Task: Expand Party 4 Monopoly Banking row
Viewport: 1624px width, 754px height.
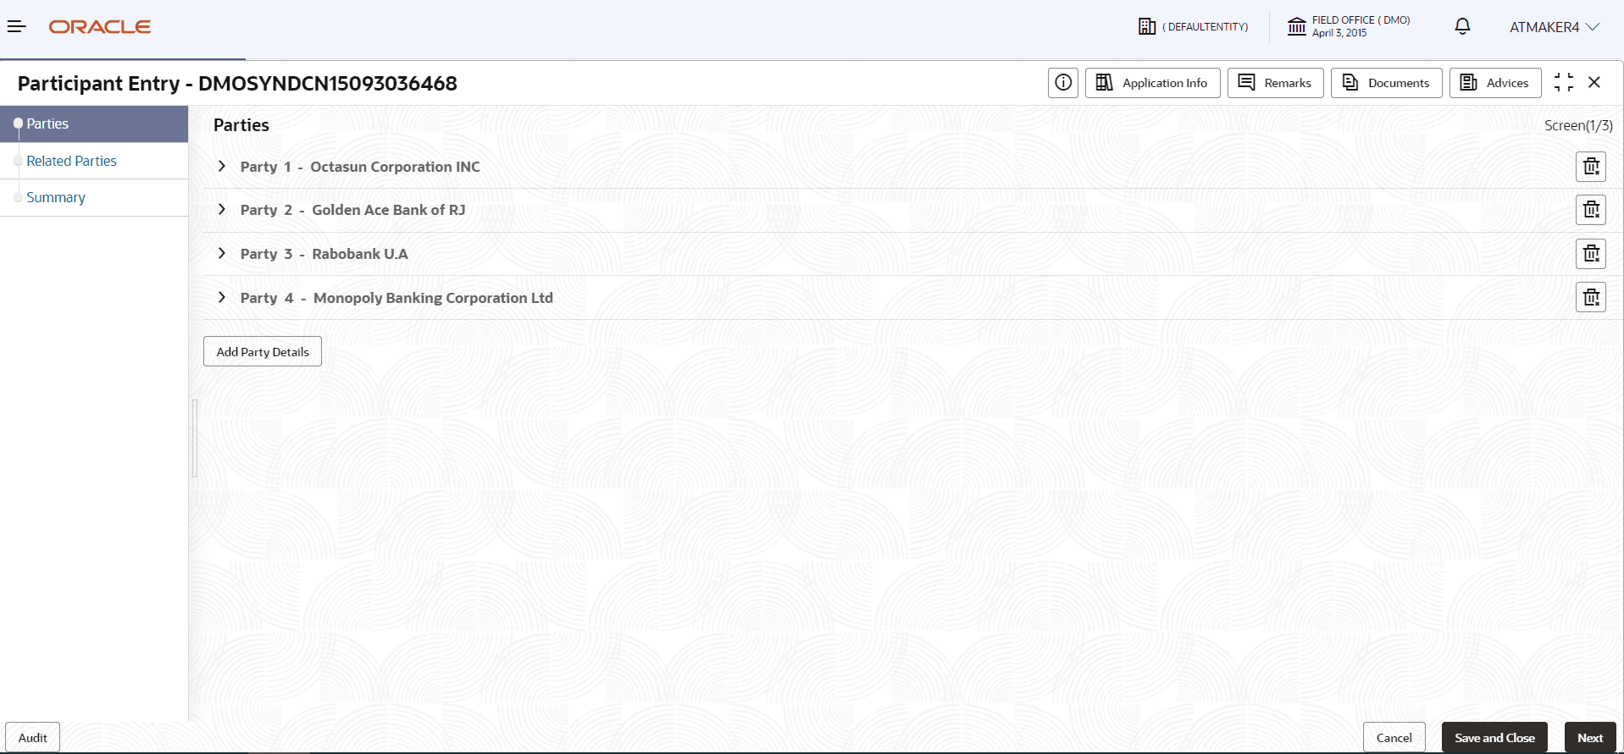Action: pyautogui.click(x=222, y=298)
